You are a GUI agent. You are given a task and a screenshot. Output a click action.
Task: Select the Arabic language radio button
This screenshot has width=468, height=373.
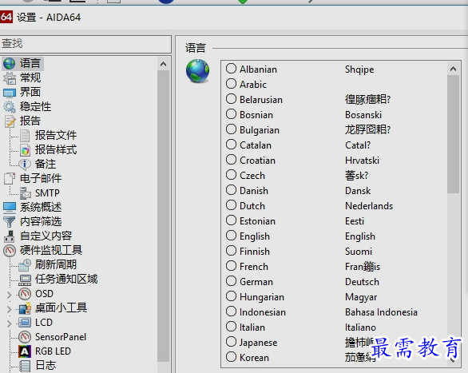coord(231,84)
